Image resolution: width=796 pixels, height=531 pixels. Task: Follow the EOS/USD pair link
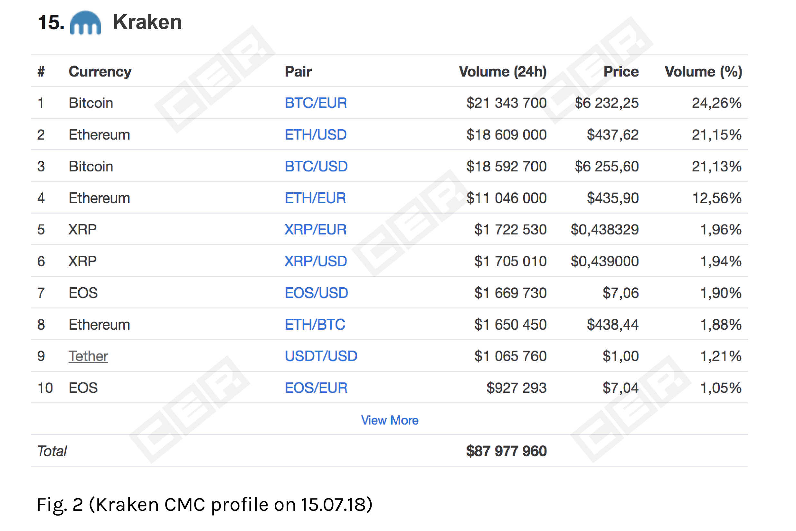click(316, 293)
